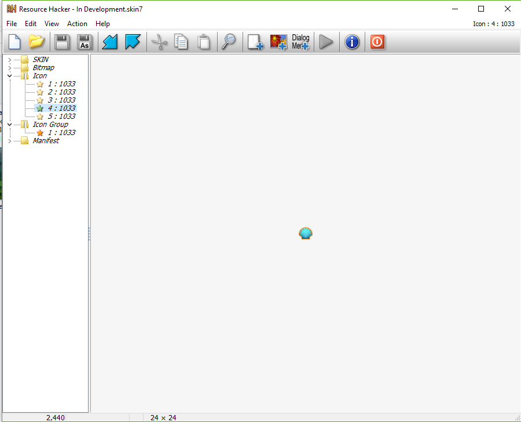Click the scissors Cut icon
Screen dimensions: 521x422
click(x=159, y=42)
